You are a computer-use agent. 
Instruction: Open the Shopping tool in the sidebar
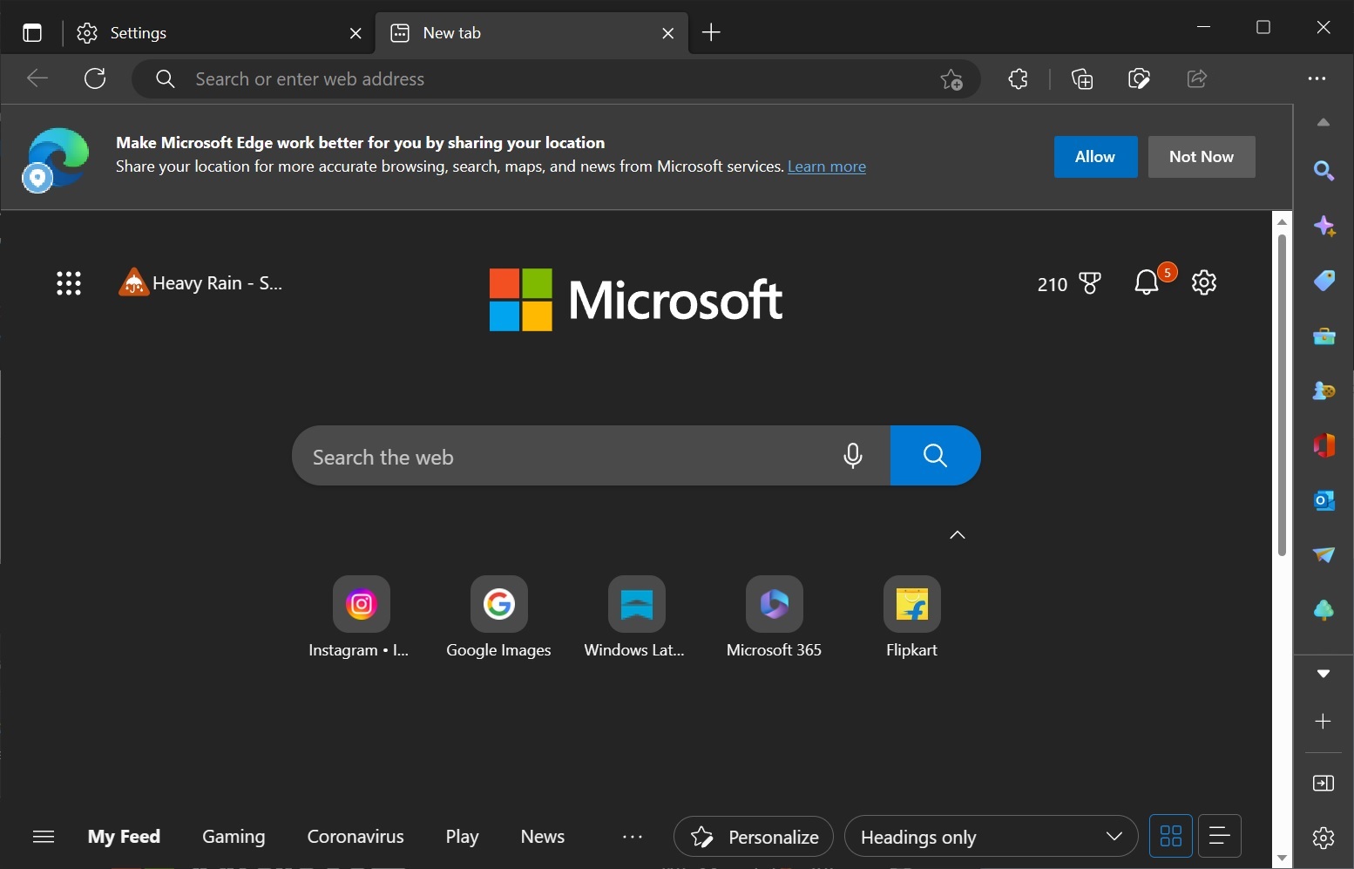coord(1324,280)
